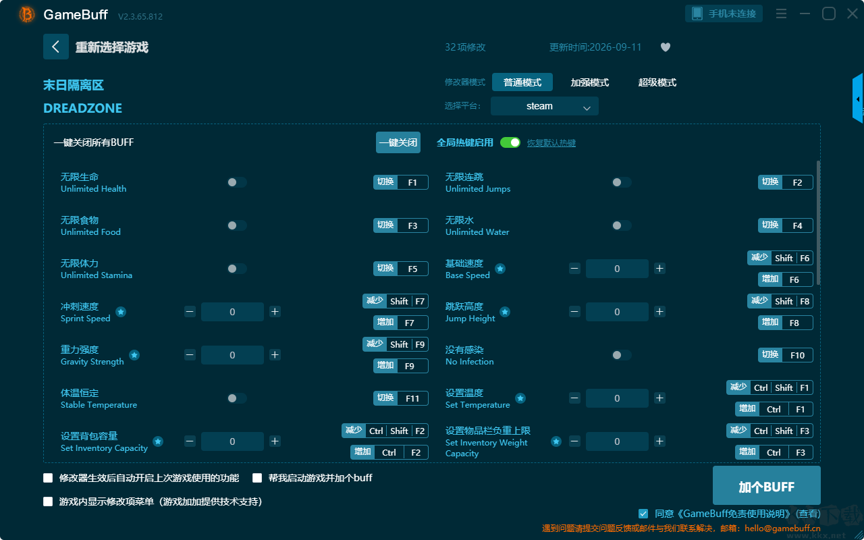Screen dimensions: 864x540
Task: Toggle No Infection switch
Action: 622,355
